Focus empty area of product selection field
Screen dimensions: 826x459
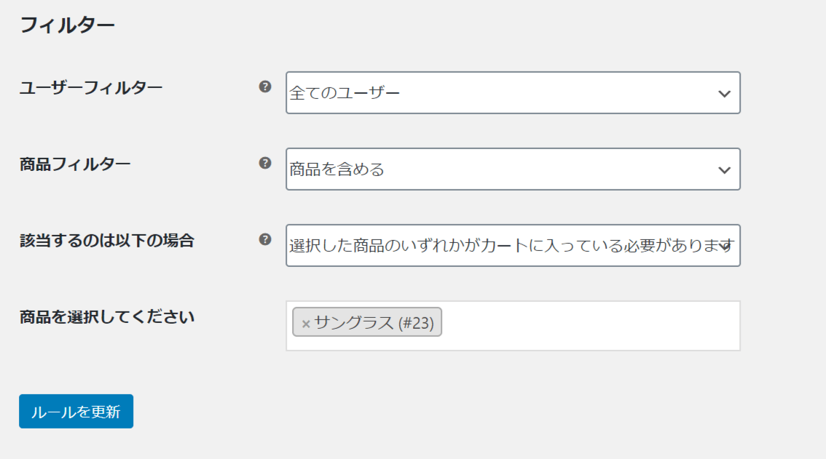[x=590, y=326]
